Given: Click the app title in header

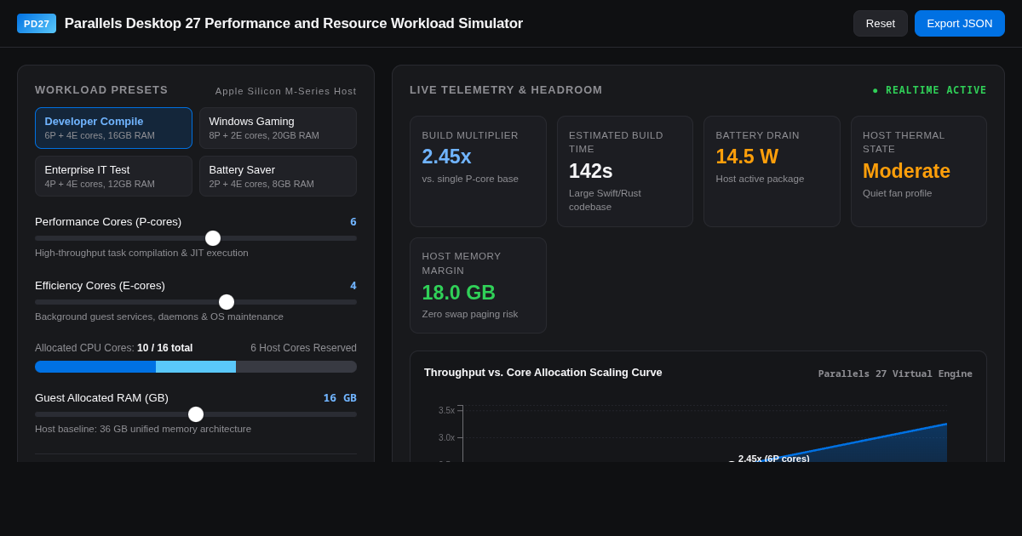Looking at the screenshot, I should coord(294,24).
